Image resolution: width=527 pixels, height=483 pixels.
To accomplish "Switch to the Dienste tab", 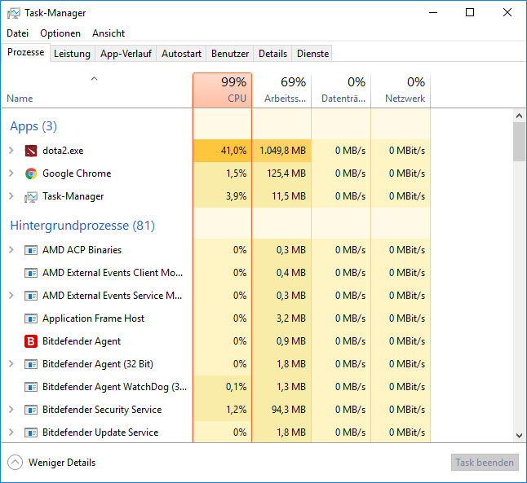I will point(312,54).
